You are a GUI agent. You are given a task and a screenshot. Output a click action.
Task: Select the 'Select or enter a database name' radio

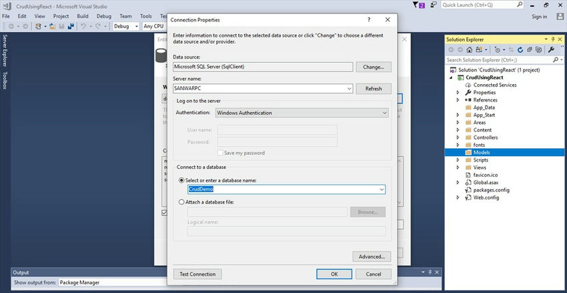tap(181, 180)
